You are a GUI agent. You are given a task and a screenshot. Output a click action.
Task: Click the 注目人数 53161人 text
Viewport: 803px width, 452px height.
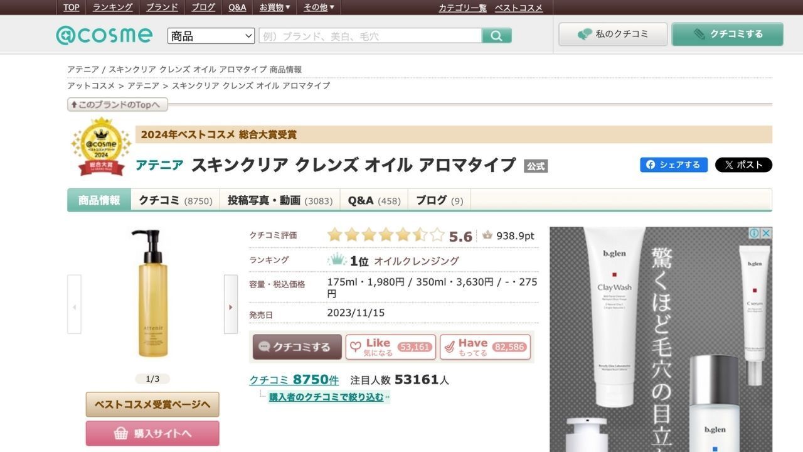(x=399, y=380)
